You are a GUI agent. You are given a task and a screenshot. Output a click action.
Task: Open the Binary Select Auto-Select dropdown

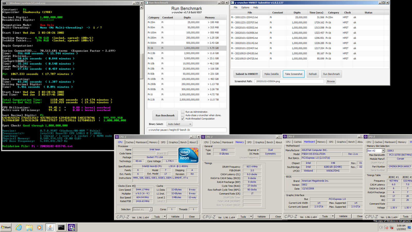[x=179, y=124]
